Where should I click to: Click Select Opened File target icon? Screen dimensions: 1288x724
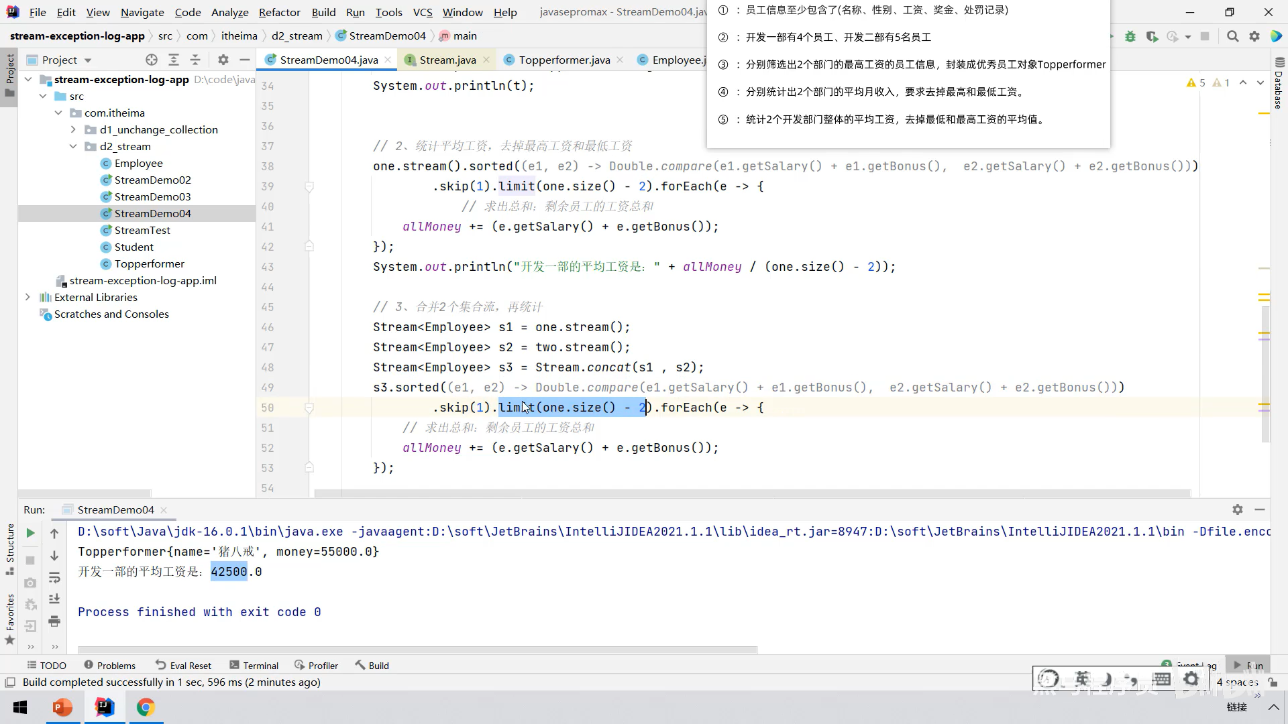pyautogui.click(x=152, y=60)
